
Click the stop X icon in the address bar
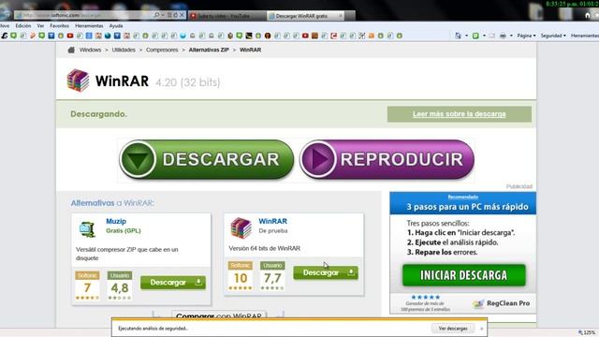(182, 15)
